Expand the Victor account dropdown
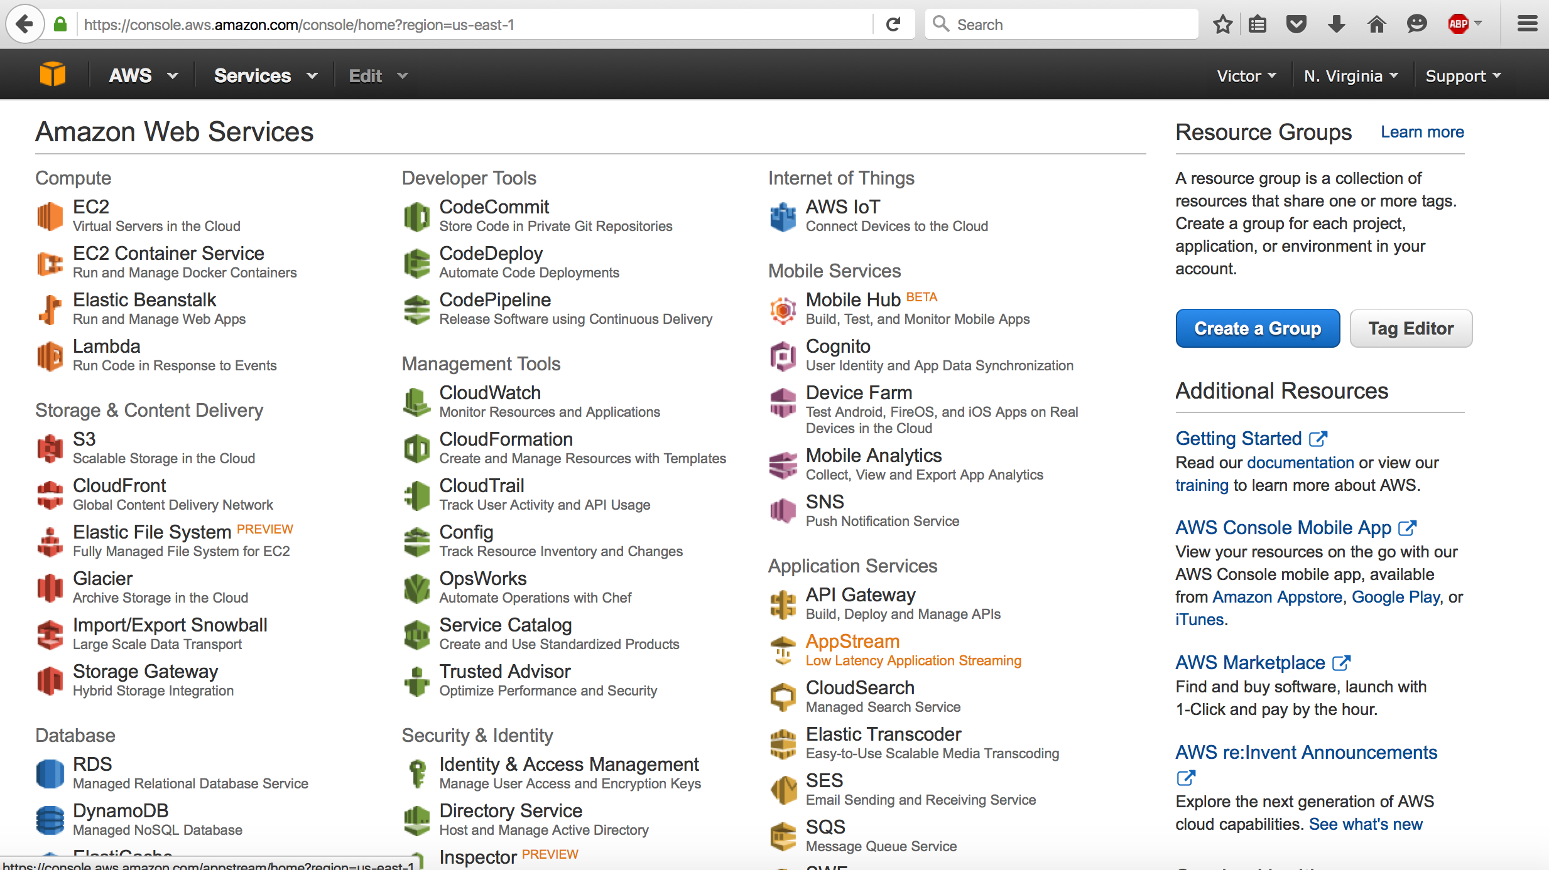The image size is (1549, 870). coord(1246,76)
